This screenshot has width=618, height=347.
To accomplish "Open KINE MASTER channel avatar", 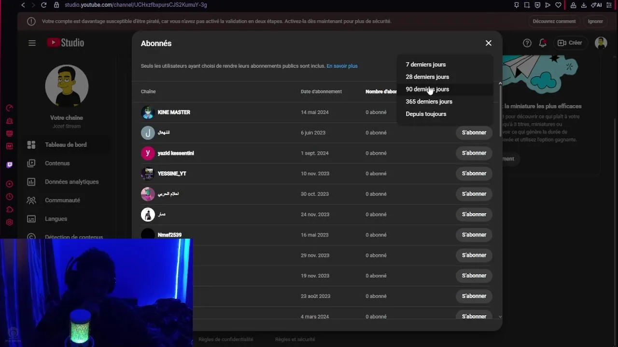I will [148, 112].
